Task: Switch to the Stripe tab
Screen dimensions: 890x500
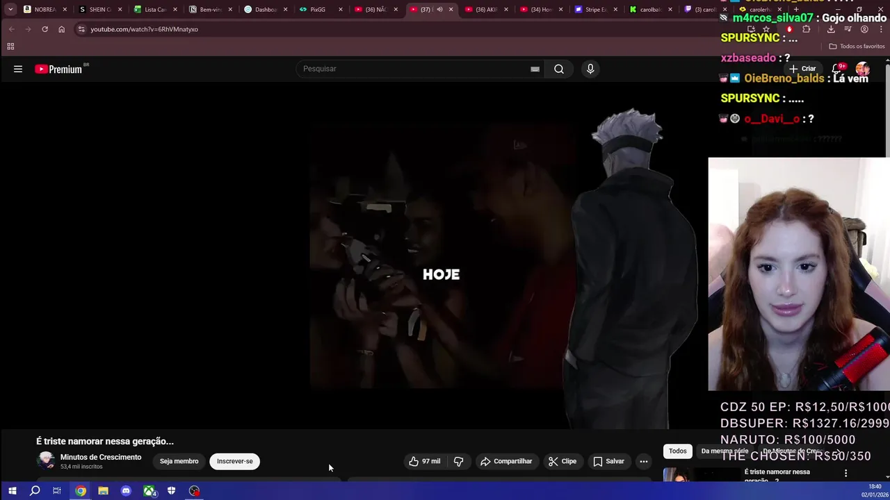Action: (595, 10)
